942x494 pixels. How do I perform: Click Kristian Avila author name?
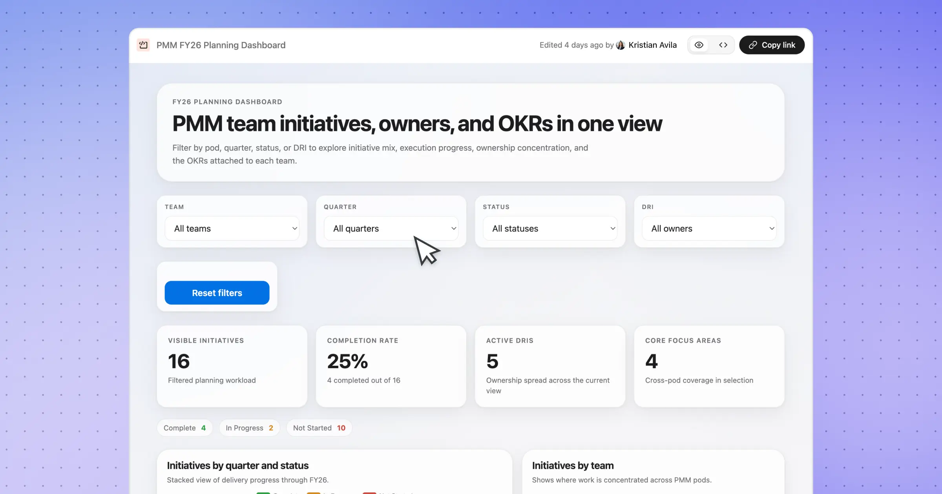[652, 45]
